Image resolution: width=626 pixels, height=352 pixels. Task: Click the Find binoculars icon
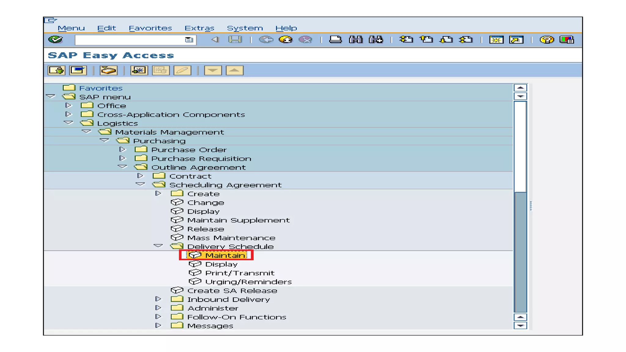pyautogui.click(x=355, y=40)
